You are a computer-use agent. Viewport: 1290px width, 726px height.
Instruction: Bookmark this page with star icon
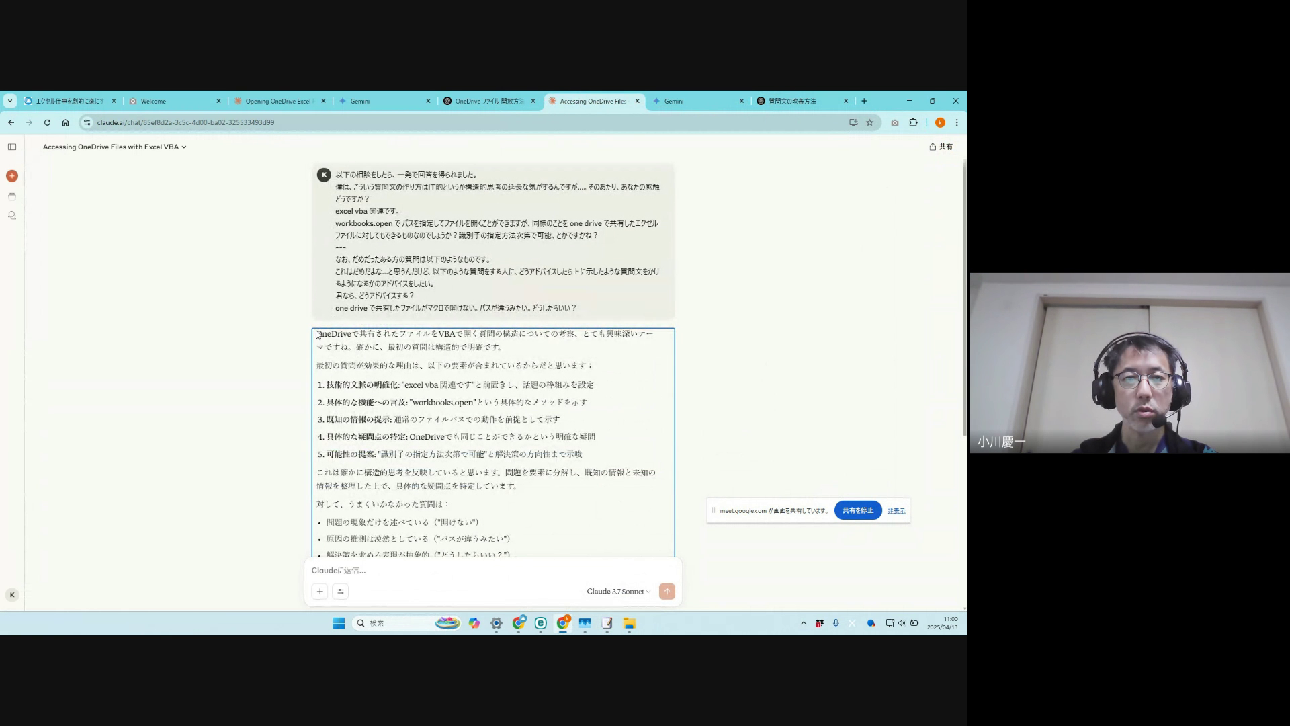point(869,122)
